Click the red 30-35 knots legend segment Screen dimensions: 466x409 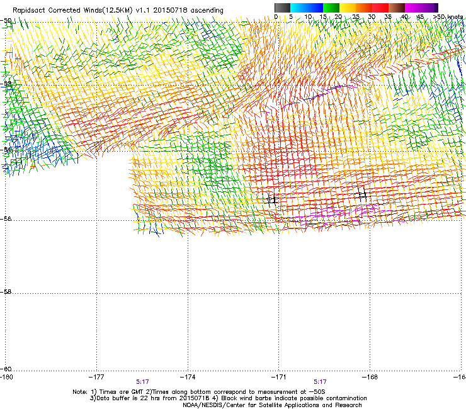[x=380, y=8]
